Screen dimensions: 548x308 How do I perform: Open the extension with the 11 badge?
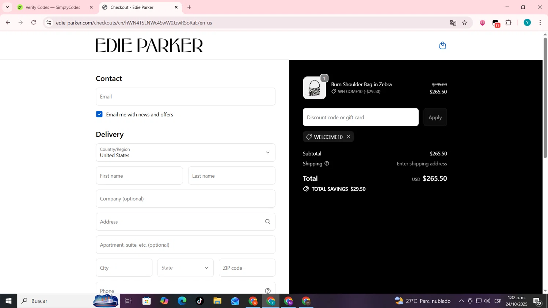(x=496, y=23)
